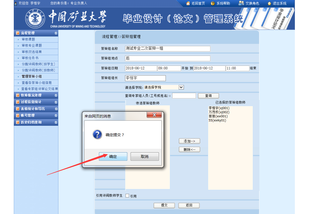Click the 账号管理 section icon
The height and width of the screenshot is (214, 314).
point(18,116)
